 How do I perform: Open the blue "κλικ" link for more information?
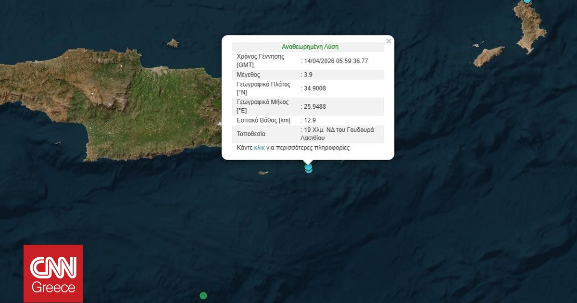(x=259, y=148)
